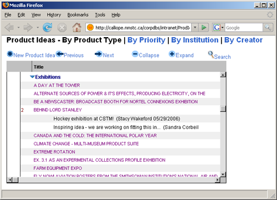Switch to the By Institution view
This screenshot has height=200, width=277.
click(x=194, y=40)
